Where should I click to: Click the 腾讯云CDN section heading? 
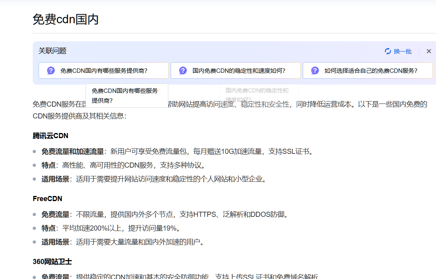coord(50,136)
